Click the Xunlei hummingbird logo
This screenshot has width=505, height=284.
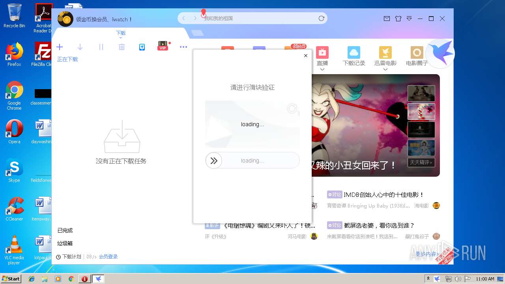(440, 54)
